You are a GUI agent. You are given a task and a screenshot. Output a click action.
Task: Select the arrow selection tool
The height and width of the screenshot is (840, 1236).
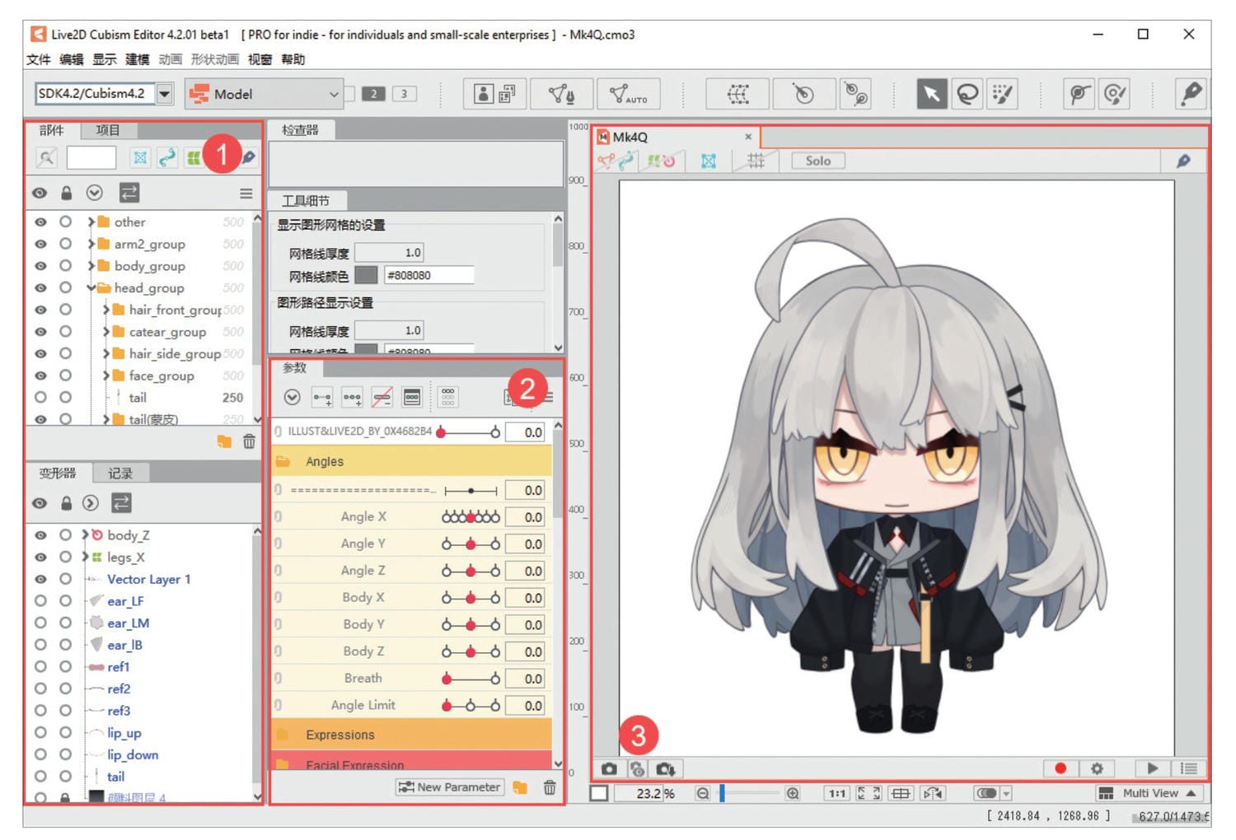[x=931, y=94]
